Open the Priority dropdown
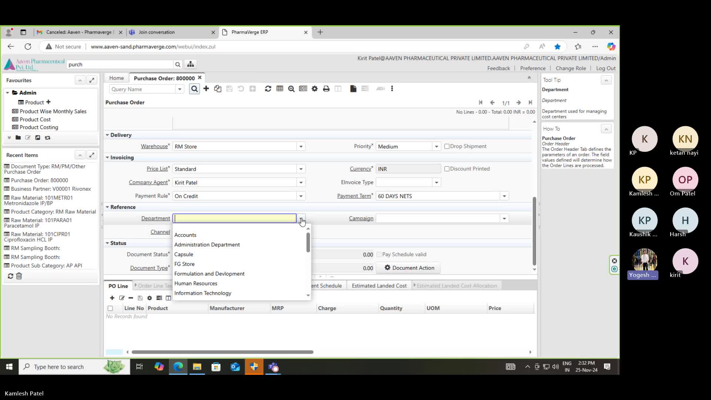The width and height of the screenshot is (711, 400). point(437,147)
